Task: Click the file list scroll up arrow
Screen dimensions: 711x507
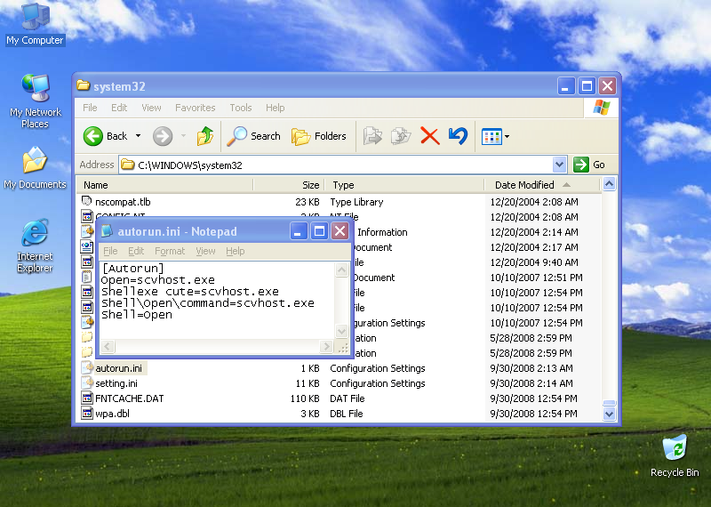Action: pos(609,184)
